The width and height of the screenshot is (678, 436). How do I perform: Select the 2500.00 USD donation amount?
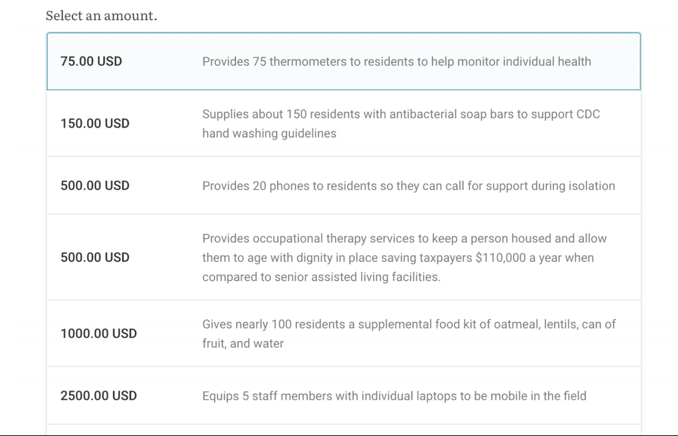tap(98, 396)
